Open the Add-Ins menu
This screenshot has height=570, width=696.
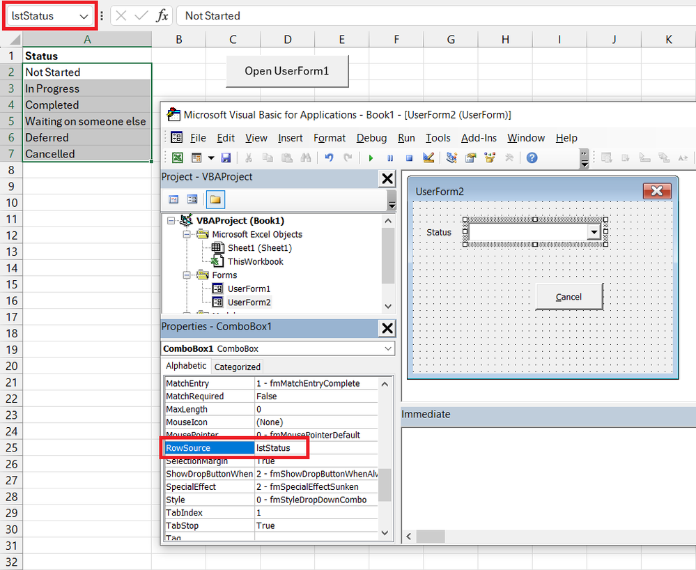[x=479, y=138]
